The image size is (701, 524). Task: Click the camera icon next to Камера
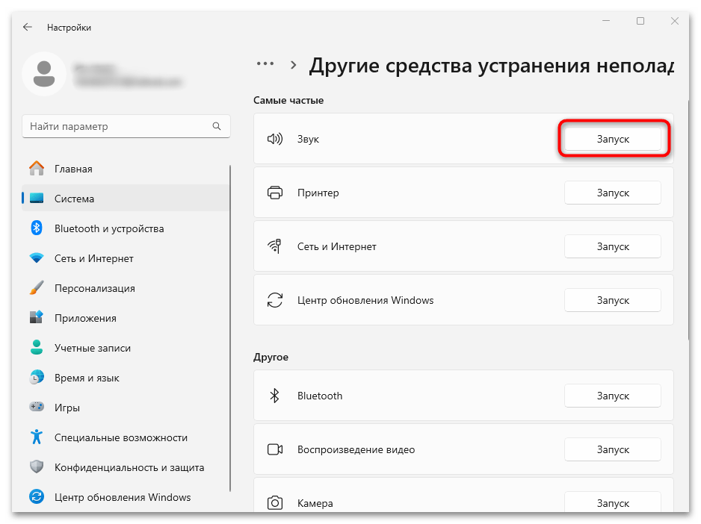(x=275, y=503)
